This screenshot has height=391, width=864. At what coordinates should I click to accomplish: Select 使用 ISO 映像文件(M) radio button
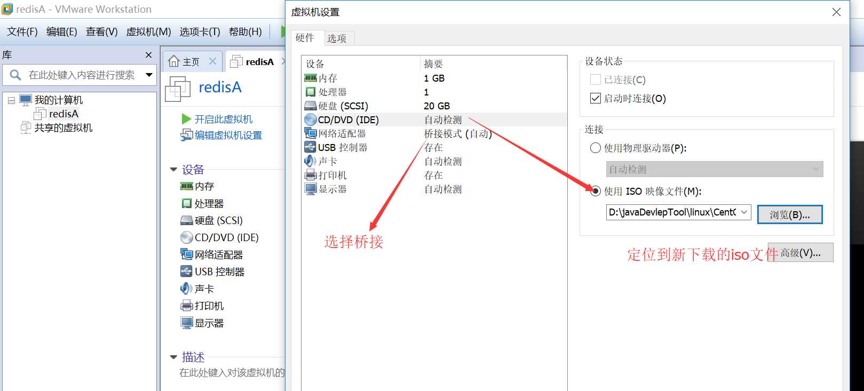pyautogui.click(x=596, y=191)
